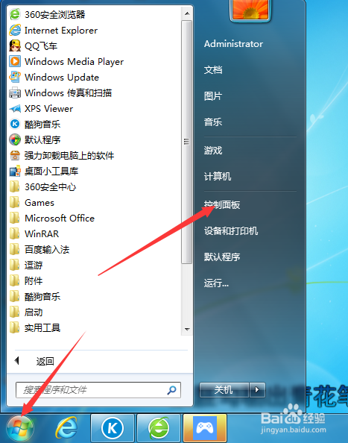The height and width of the screenshot is (443, 348).
Task: Expand the 360安全中心 folder
Action: click(43, 186)
